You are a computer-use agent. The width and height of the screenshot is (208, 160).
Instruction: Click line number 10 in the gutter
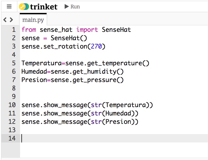12,105
